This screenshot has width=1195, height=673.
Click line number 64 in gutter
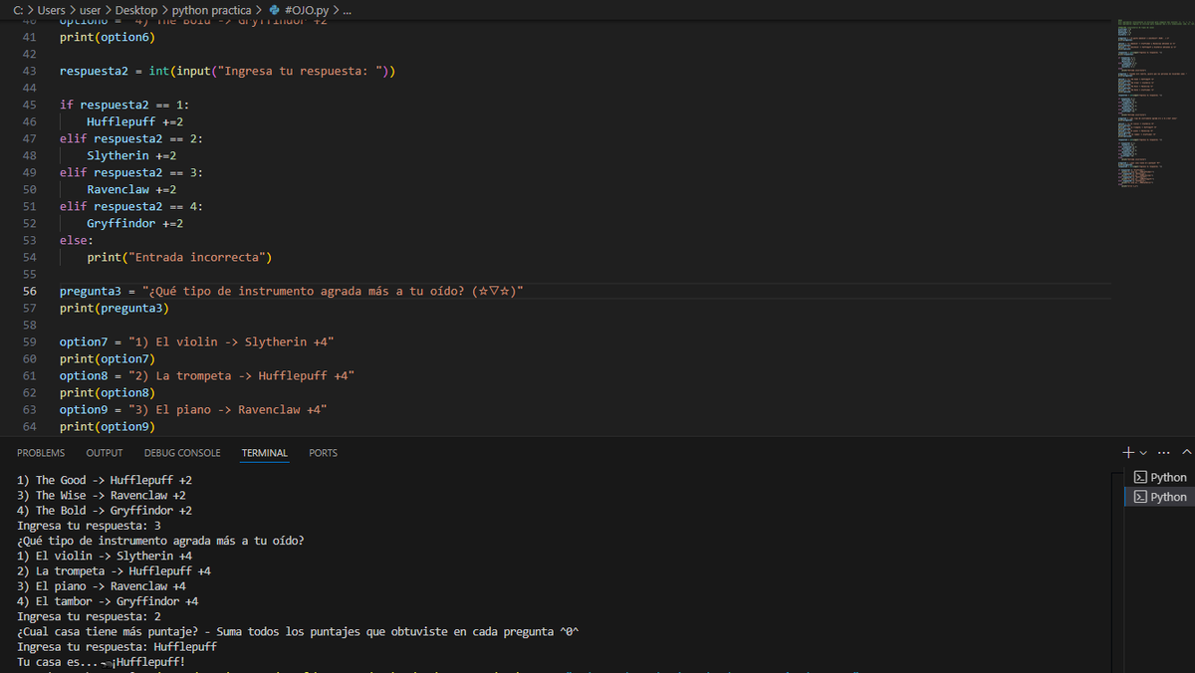(30, 426)
